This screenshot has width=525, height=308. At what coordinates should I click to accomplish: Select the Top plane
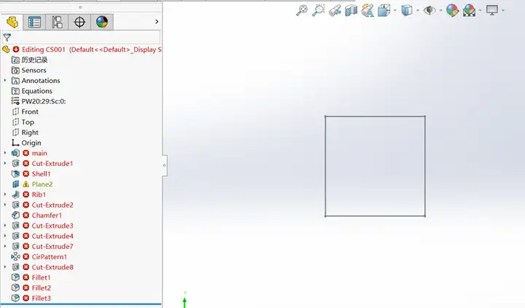click(x=28, y=122)
